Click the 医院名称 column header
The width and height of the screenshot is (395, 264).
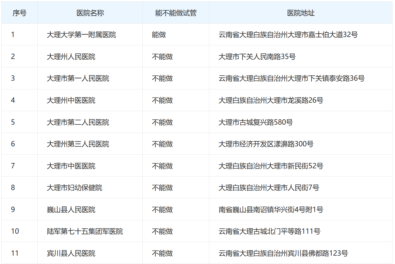pos(90,13)
